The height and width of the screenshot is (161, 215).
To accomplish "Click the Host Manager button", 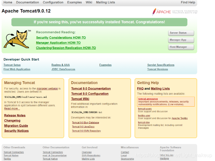I will coord(181,47).
